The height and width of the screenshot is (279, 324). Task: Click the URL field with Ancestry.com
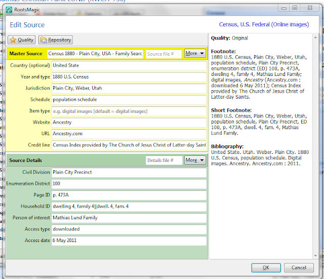(x=129, y=134)
